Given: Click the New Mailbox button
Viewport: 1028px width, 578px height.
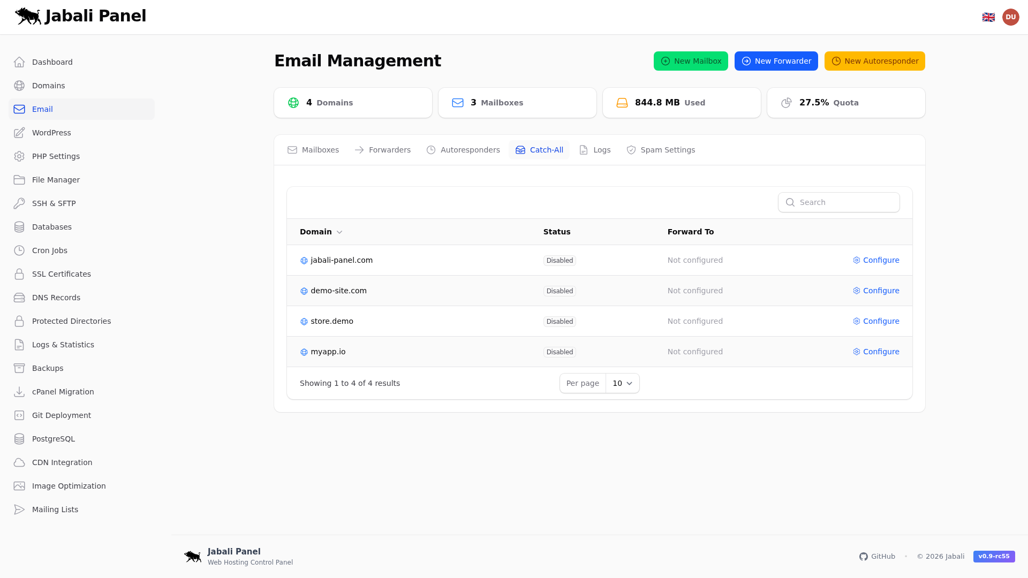Looking at the screenshot, I should point(691,61).
